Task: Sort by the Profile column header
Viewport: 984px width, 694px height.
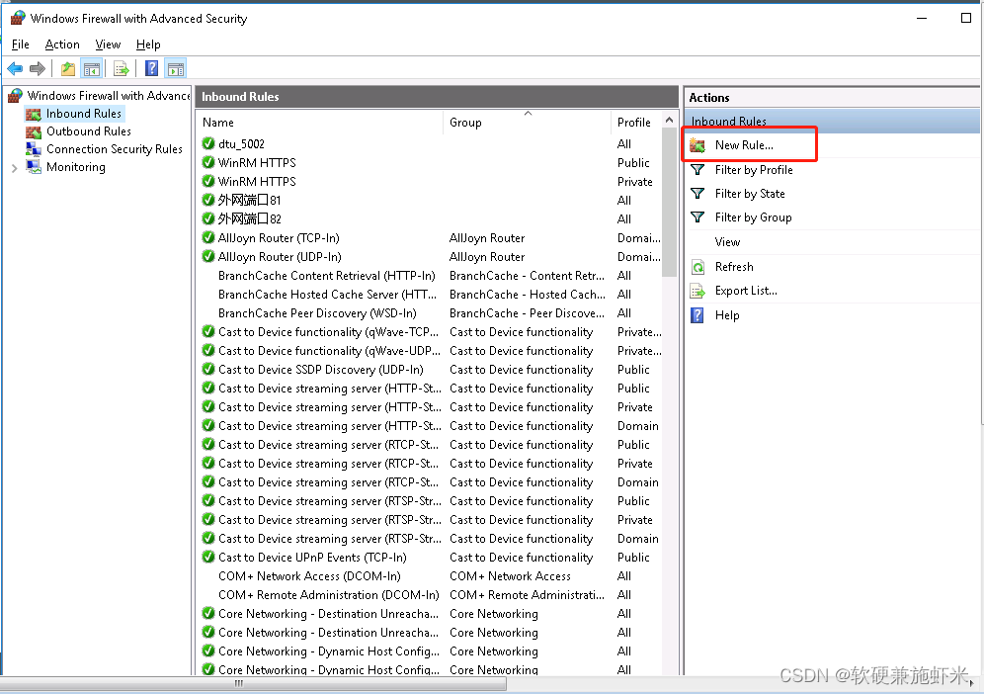Action: click(636, 123)
